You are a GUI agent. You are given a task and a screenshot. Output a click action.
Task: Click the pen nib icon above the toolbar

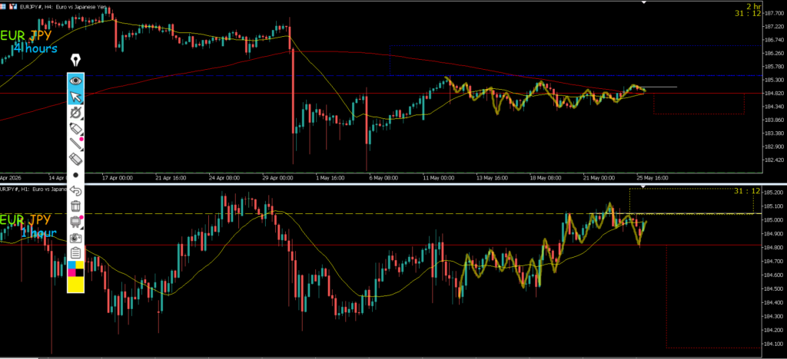pos(76,61)
